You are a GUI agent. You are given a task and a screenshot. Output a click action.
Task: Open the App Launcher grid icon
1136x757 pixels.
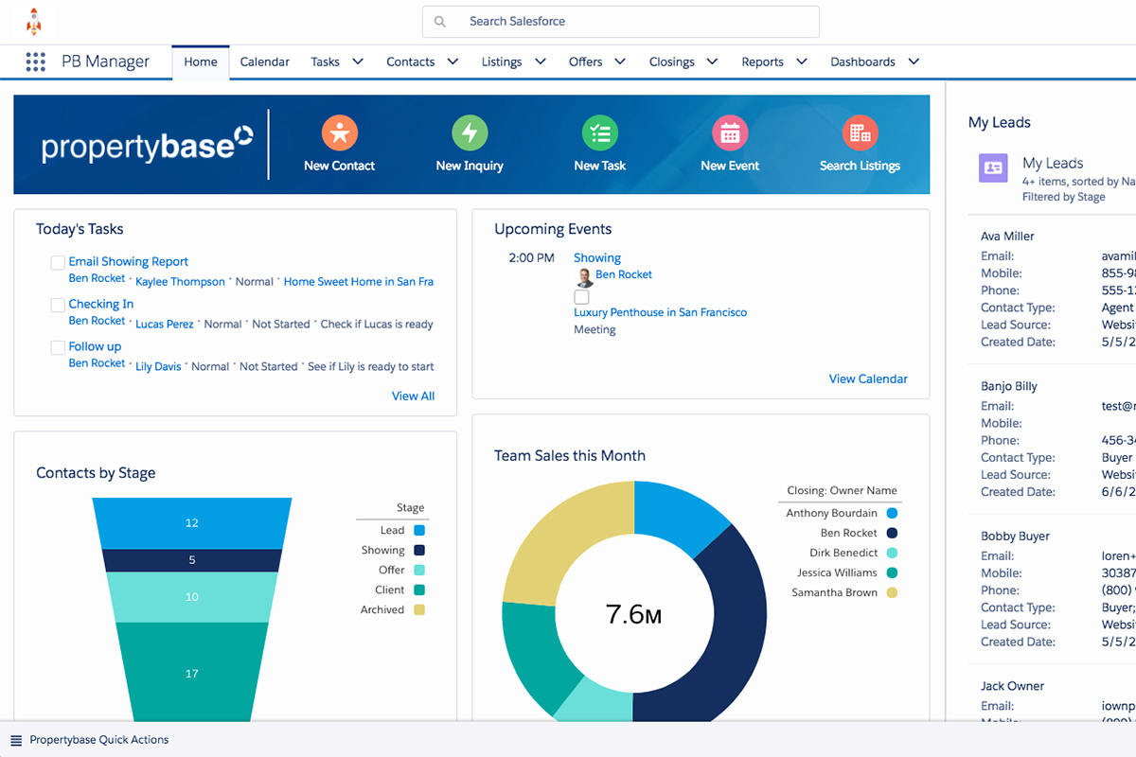pos(35,62)
